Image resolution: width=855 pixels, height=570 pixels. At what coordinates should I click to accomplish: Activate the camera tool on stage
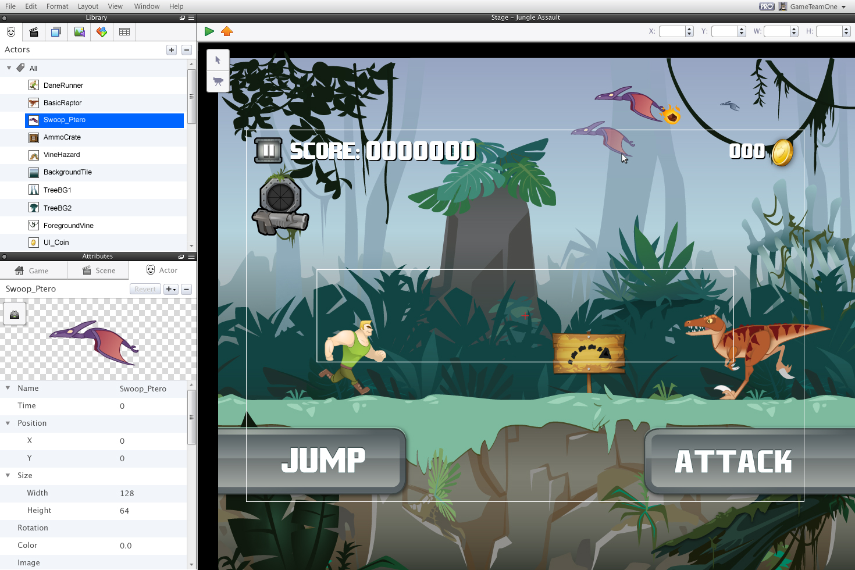point(218,81)
